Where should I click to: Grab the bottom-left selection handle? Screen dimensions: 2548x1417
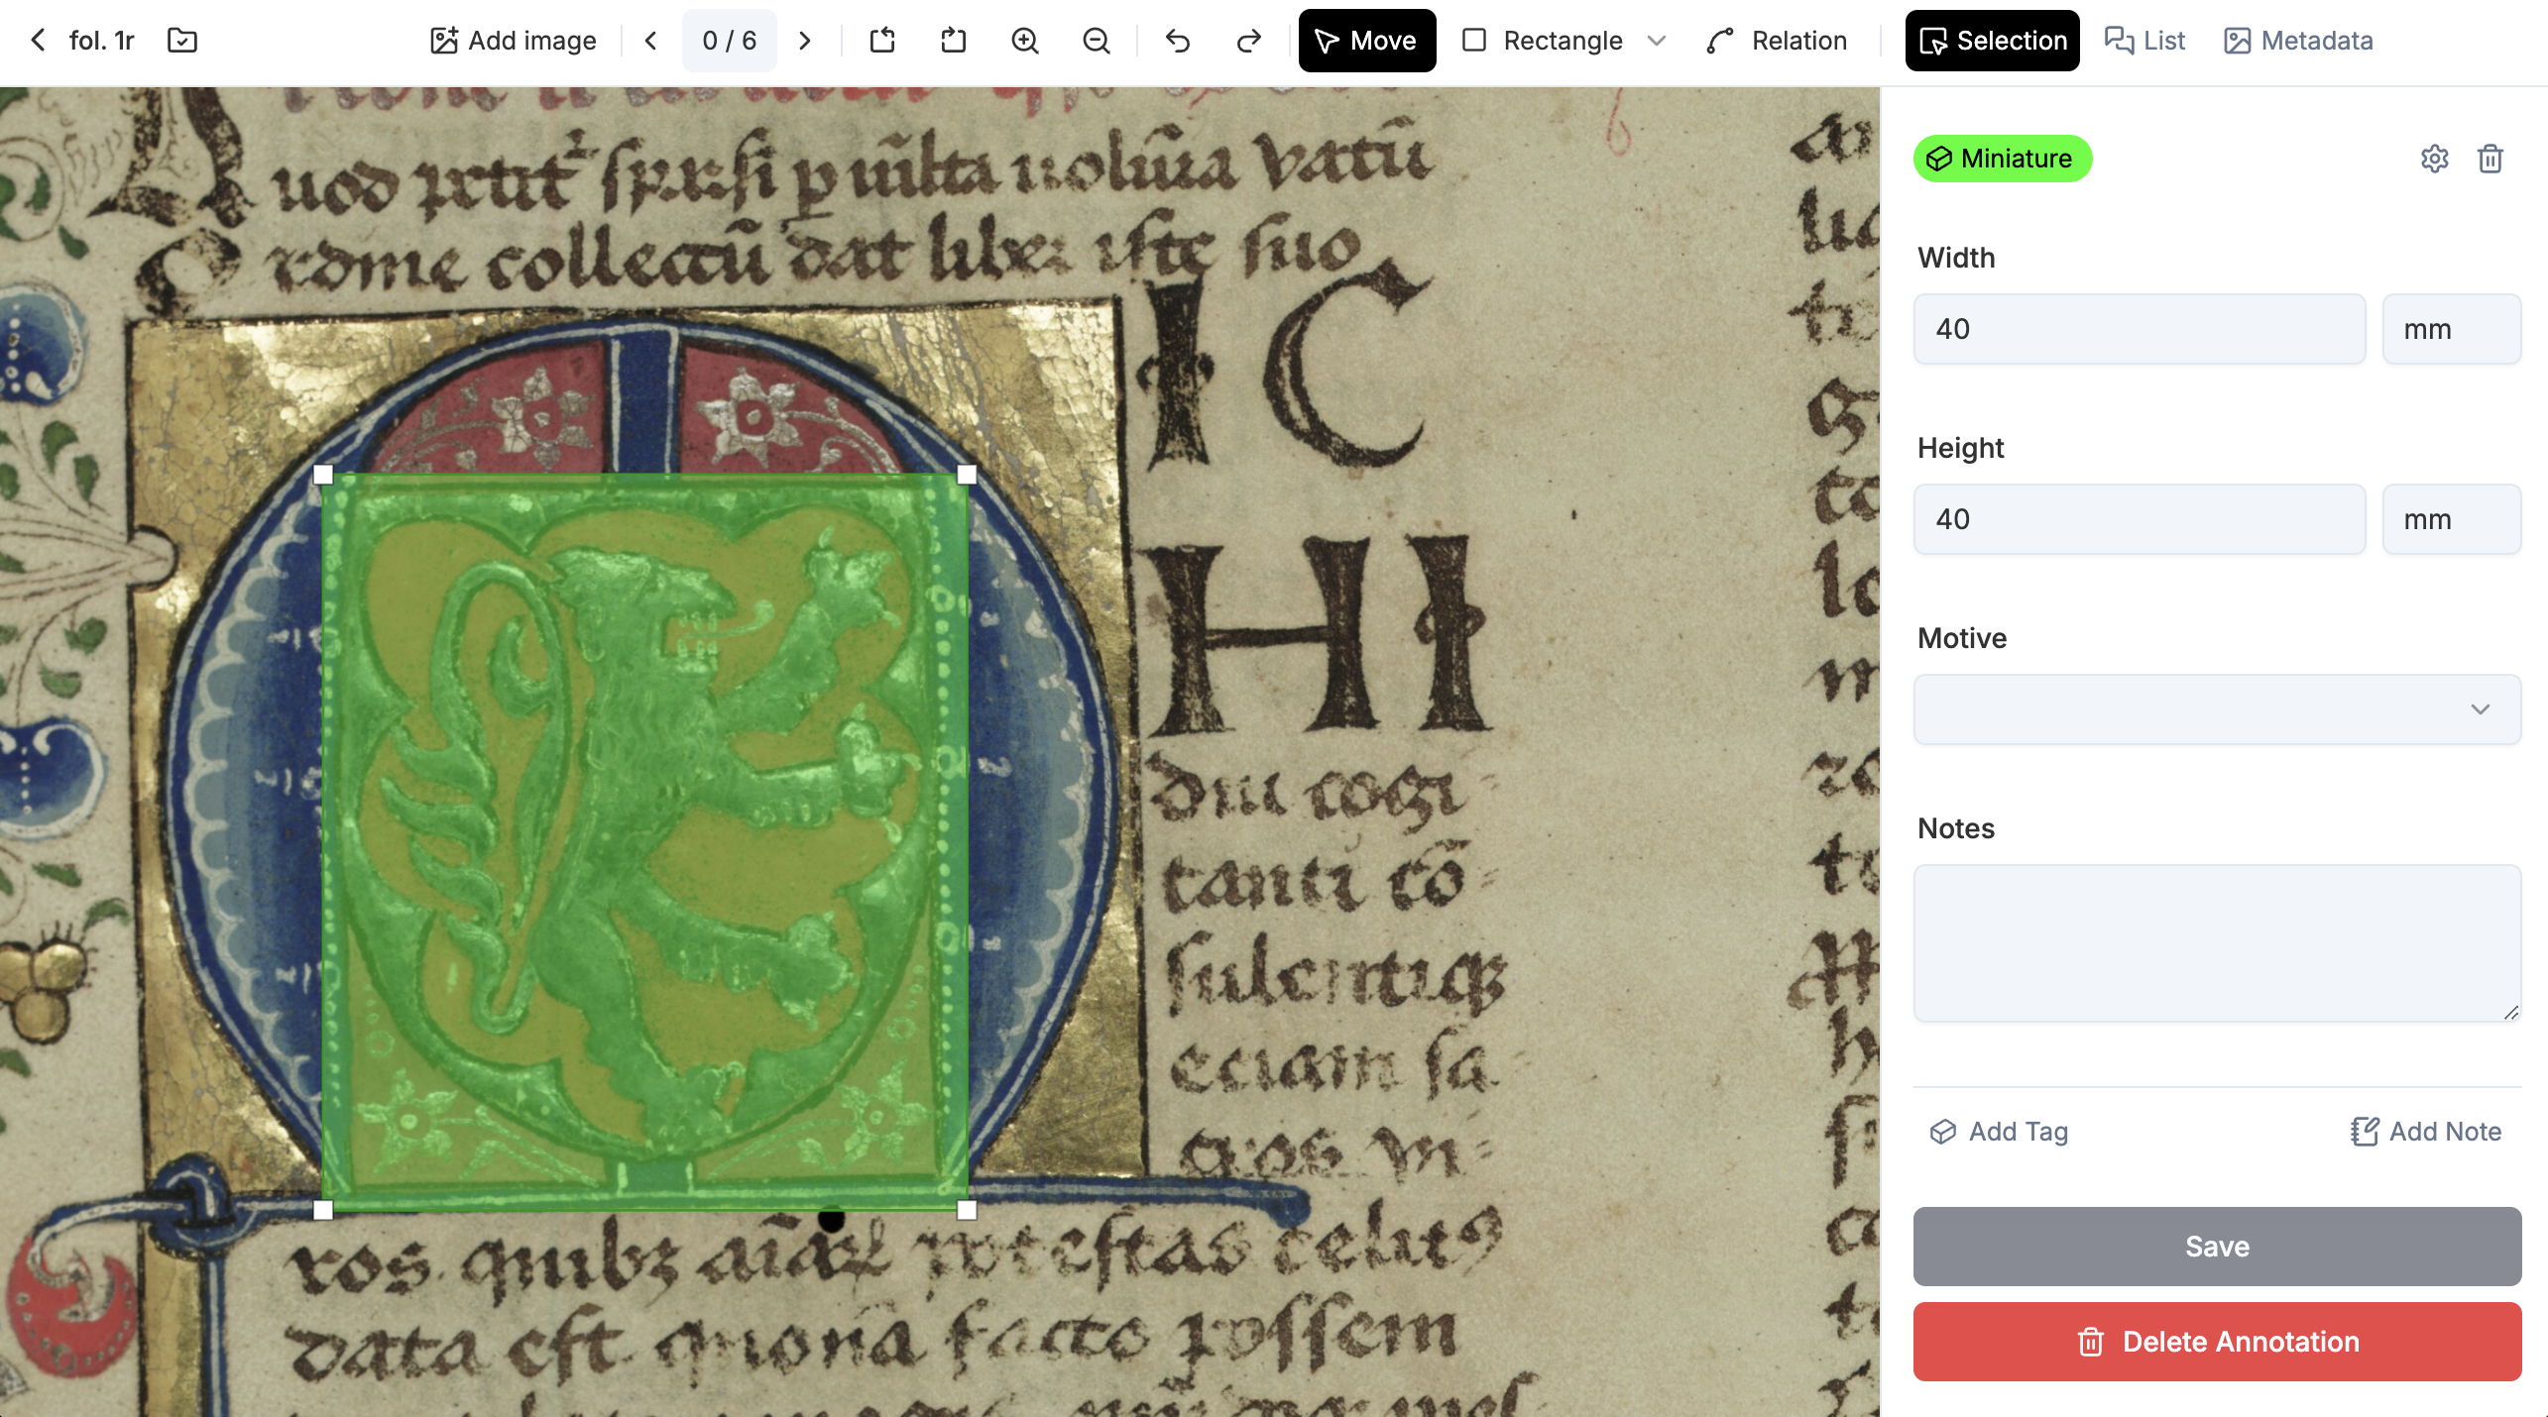tap(323, 1210)
